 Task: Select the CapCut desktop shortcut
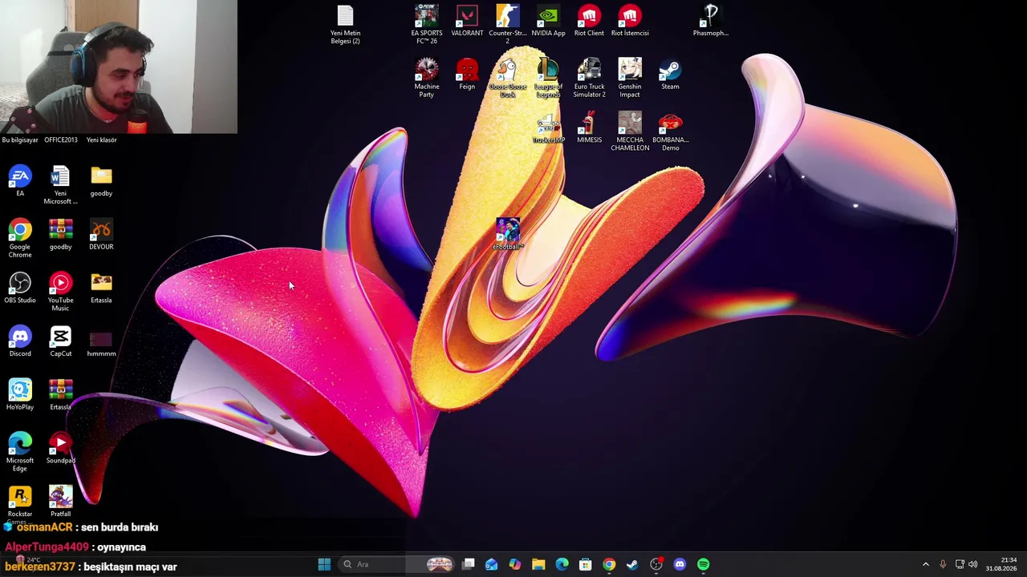coord(60,341)
